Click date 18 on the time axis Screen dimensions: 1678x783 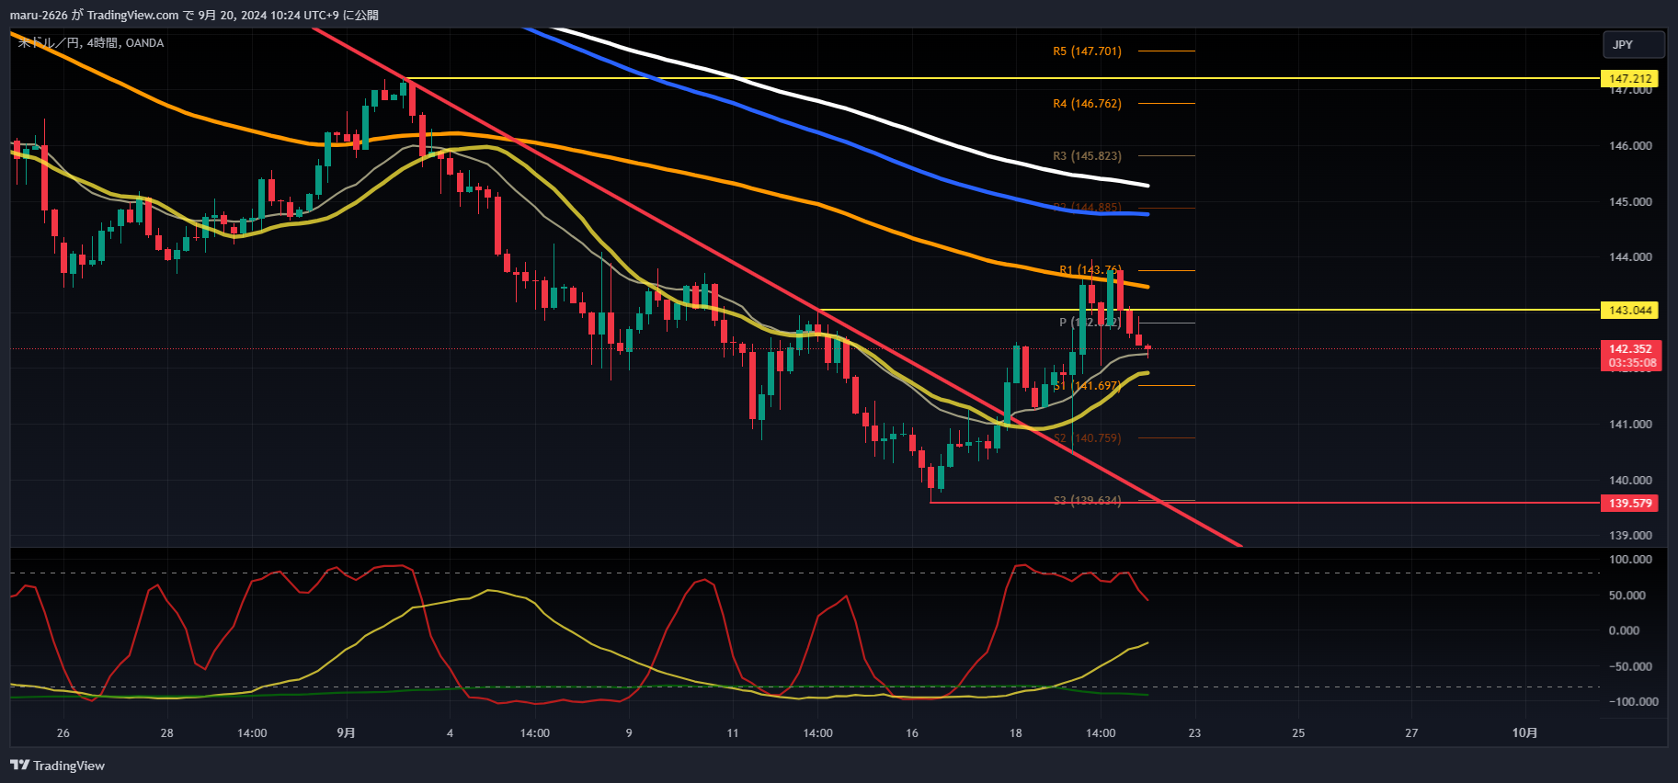(1016, 733)
